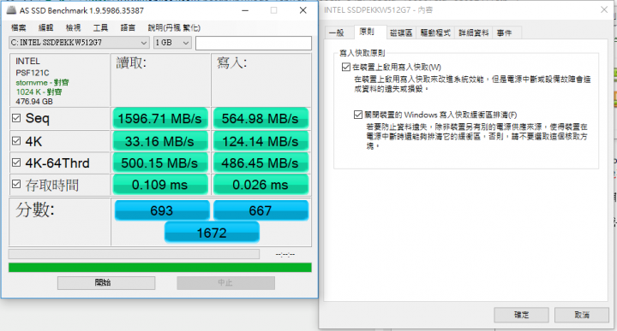Click the total score 1672

(212, 233)
